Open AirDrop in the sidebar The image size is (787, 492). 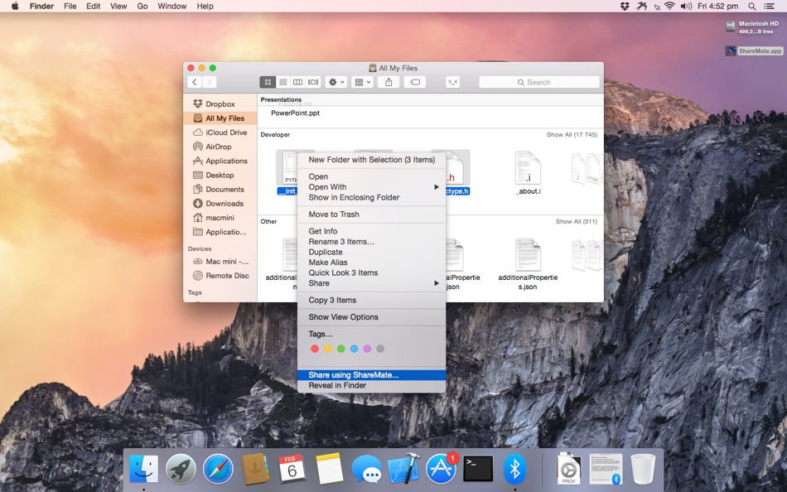[220, 147]
